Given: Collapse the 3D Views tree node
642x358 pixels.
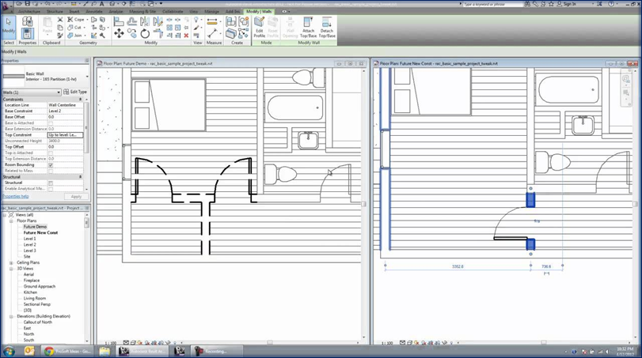Looking at the screenshot, I should coord(11,269).
